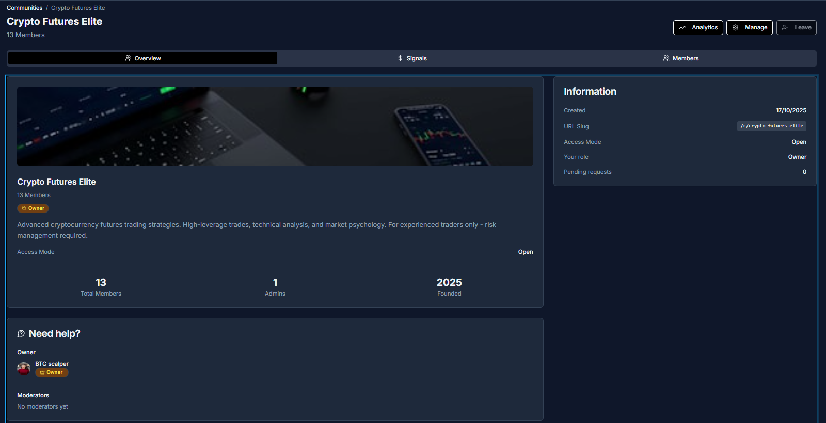The height and width of the screenshot is (423, 826).
Task: Click the Your role Owner value
Action: [x=797, y=157]
